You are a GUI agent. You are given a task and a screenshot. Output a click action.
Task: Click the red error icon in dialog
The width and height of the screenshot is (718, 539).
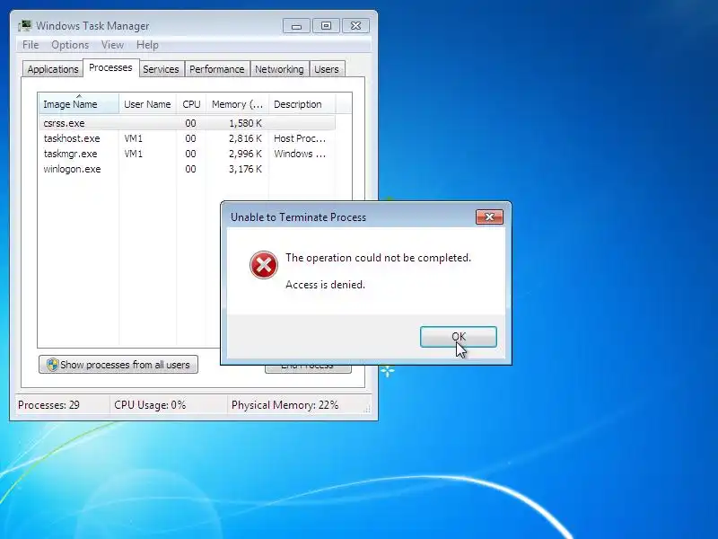tap(263, 265)
